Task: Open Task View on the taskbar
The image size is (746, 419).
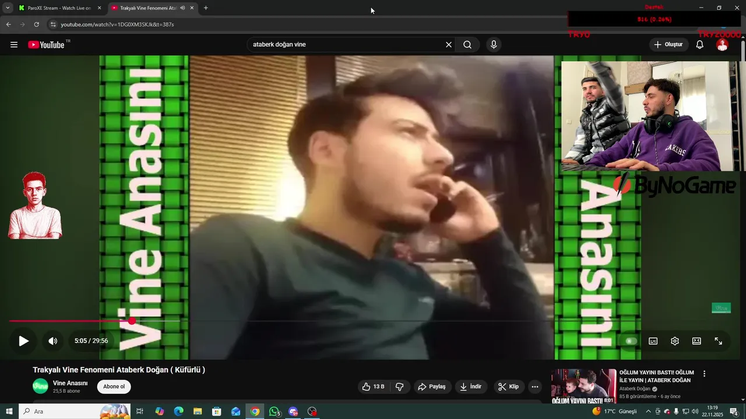Action: click(x=140, y=411)
